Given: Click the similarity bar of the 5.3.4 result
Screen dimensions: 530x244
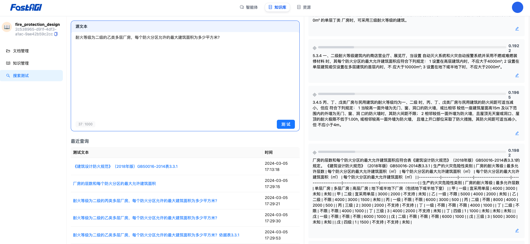Looking at the screenshot, I should click(x=412, y=47).
